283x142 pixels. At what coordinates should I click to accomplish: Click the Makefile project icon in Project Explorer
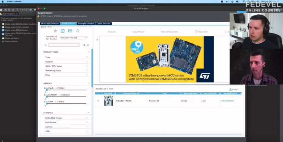pyautogui.click(x=3, y=24)
